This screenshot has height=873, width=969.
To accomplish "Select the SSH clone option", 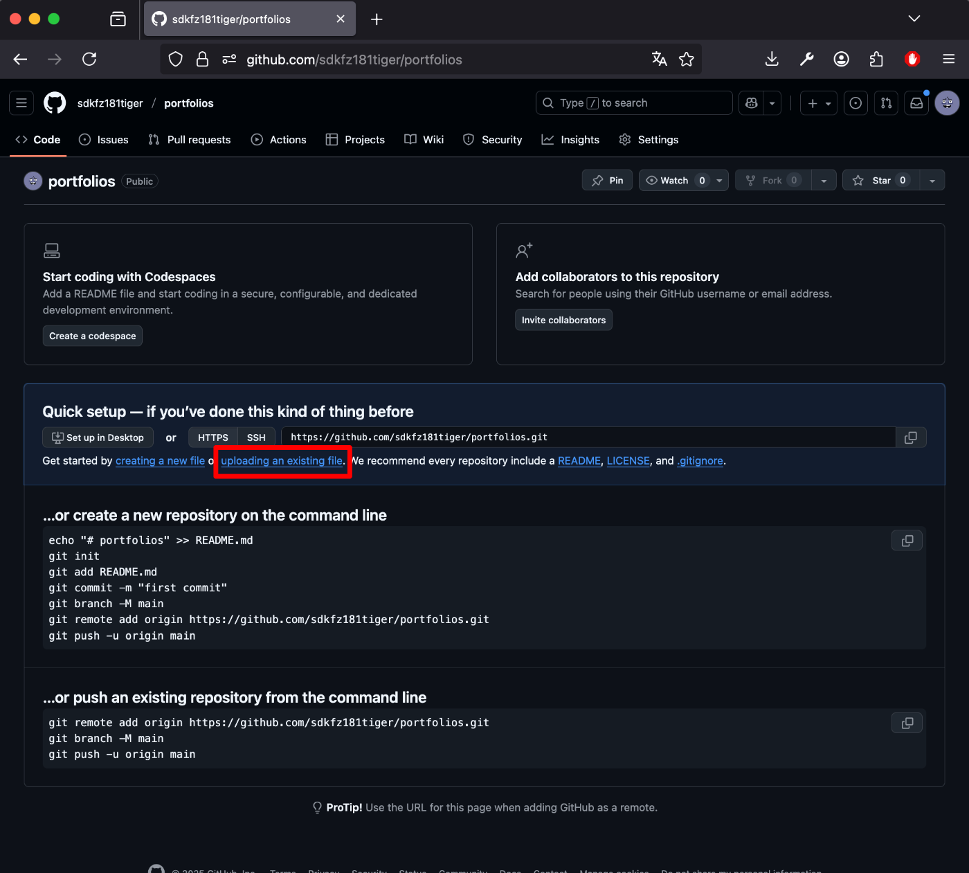I will [256, 438].
